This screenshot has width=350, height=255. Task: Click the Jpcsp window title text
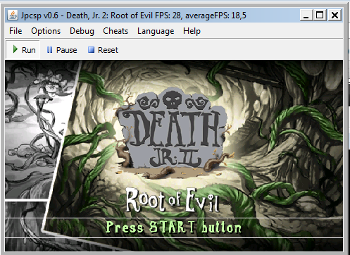133,15
